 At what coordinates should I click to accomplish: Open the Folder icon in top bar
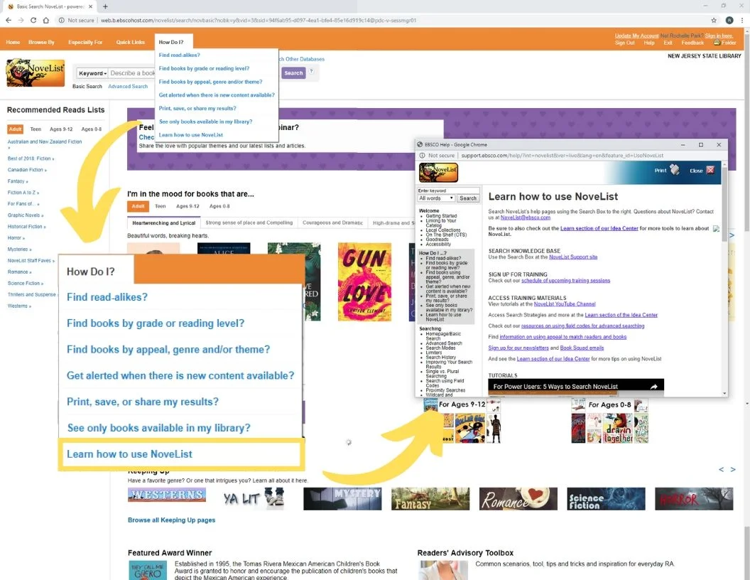717,43
